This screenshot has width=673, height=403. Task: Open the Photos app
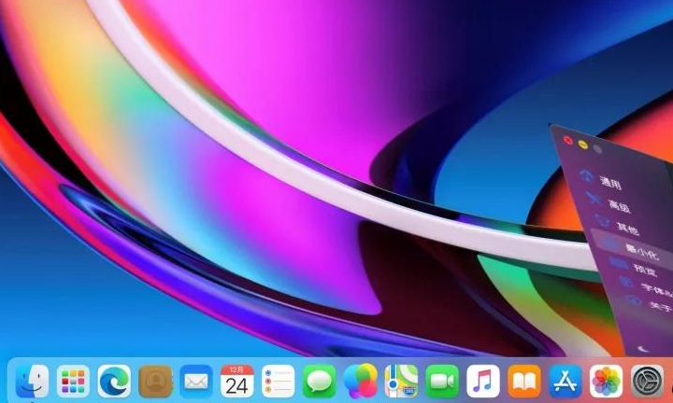point(607,381)
